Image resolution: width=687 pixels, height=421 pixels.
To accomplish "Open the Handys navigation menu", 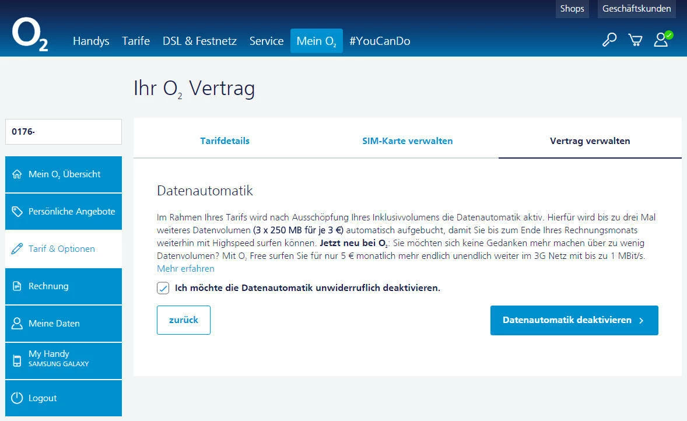I will coord(91,41).
